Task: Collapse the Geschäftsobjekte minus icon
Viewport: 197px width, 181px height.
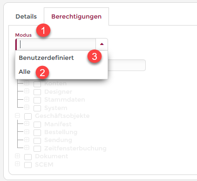Action: pos(17,116)
